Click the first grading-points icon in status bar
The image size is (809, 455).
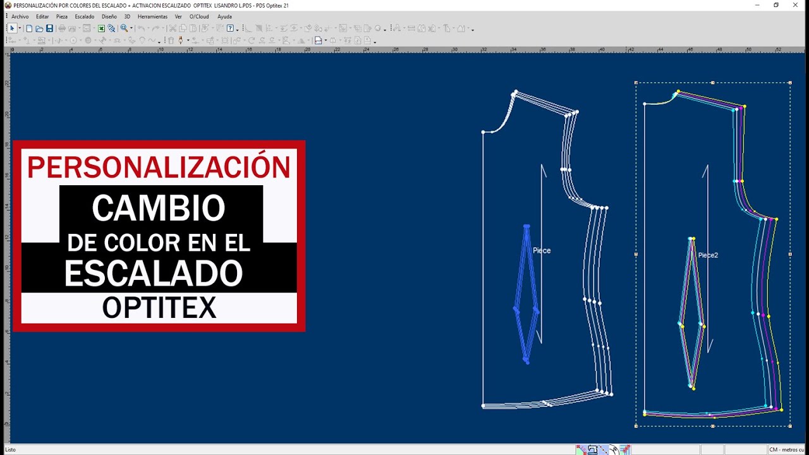[x=581, y=450]
